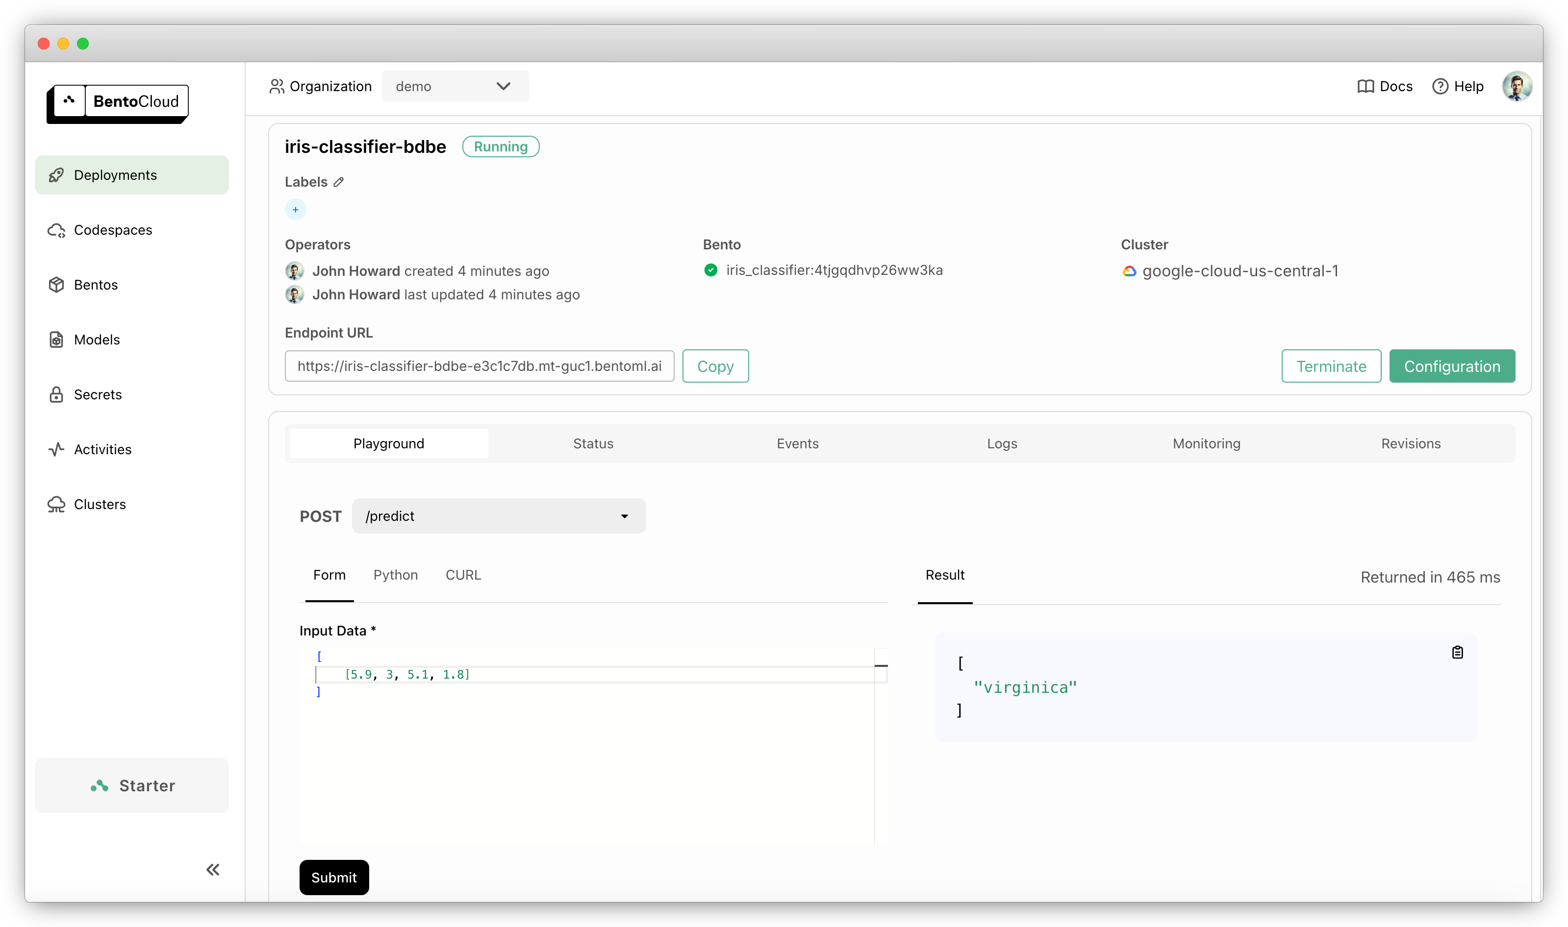Collapse the sidebar with double chevron

coord(213,870)
